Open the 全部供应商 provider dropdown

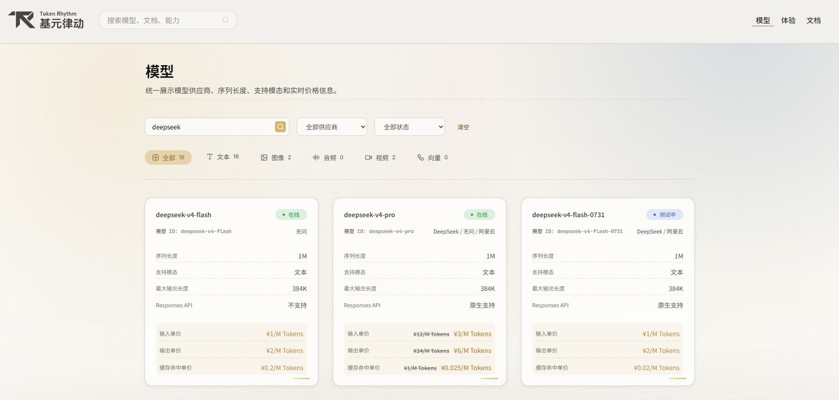click(x=332, y=127)
